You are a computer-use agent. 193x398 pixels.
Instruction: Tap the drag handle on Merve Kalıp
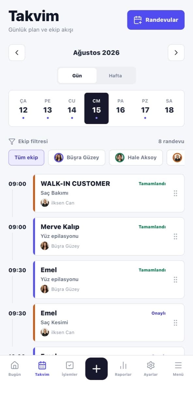[175, 236]
